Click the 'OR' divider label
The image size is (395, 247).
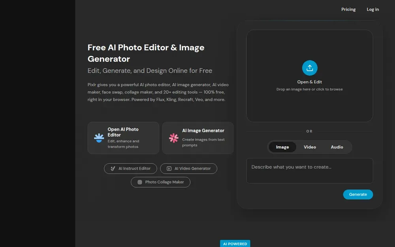click(309, 131)
